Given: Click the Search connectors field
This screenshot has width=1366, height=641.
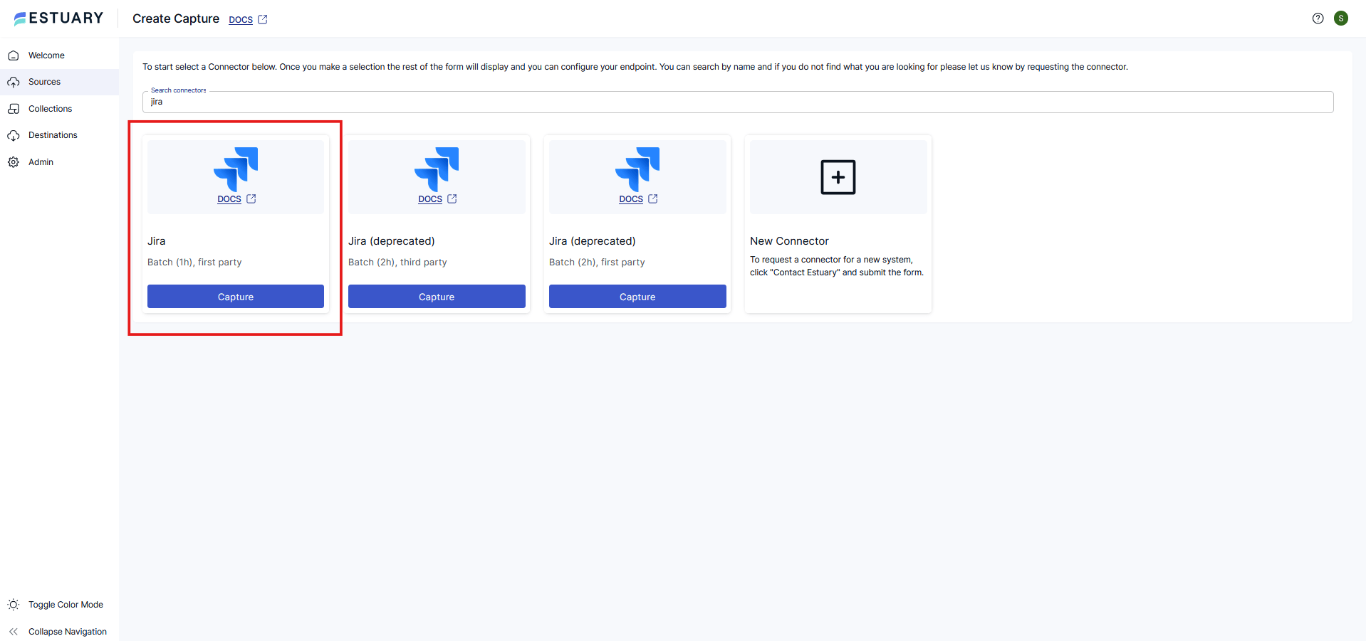Looking at the screenshot, I should coord(738,102).
